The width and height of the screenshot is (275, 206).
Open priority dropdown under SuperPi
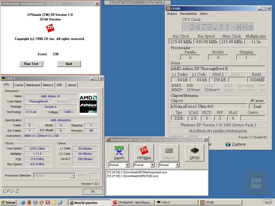tap(128, 165)
